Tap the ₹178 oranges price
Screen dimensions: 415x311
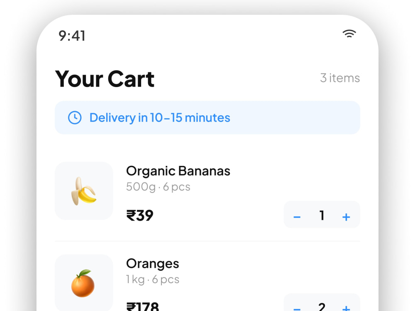point(143,306)
